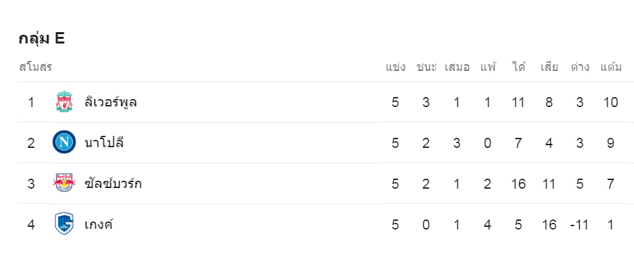Select the เกงค์ team name
Image resolution: width=634 pixels, height=269 pixels.
tap(99, 224)
